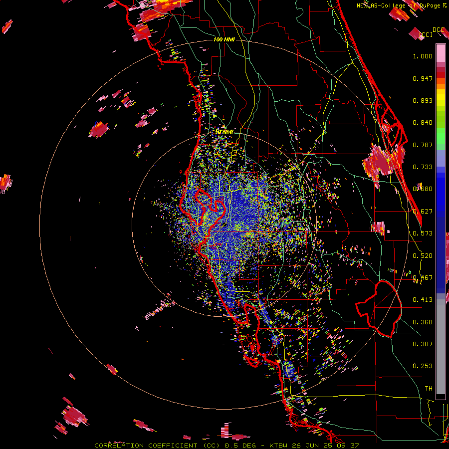The height and width of the screenshot is (449, 449).
Task: Click the 0.840 scale label
Action: pos(423,123)
